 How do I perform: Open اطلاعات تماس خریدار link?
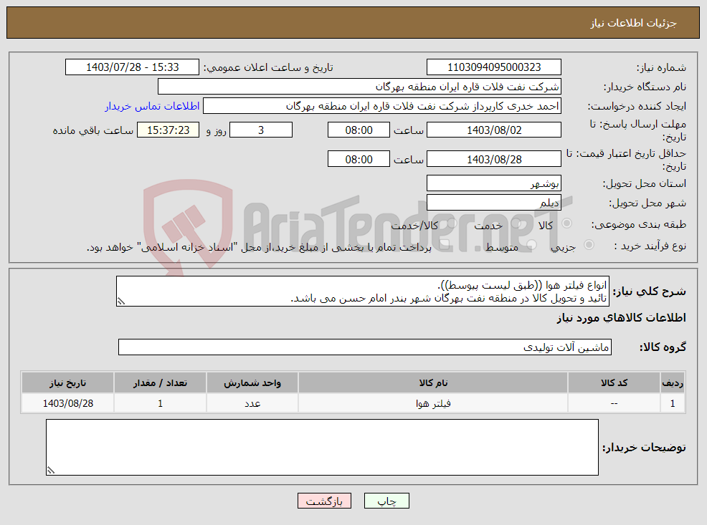pos(153,106)
